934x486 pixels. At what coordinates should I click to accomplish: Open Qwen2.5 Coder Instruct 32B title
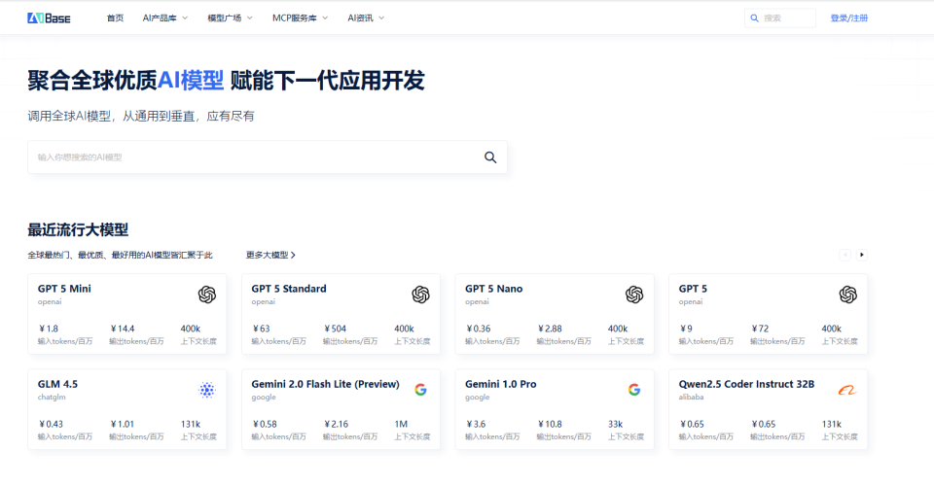(x=746, y=384)
